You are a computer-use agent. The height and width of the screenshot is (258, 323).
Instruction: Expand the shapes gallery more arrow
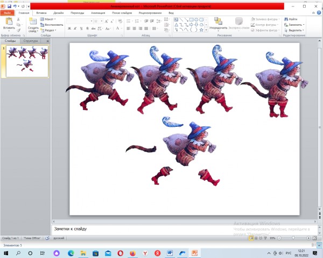coord(206,30)
